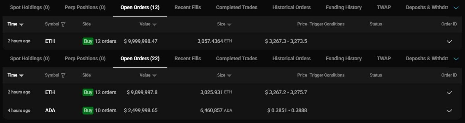
Task: Open the bottom tab overflow dropdown arrow
Action: click(456, 59)
